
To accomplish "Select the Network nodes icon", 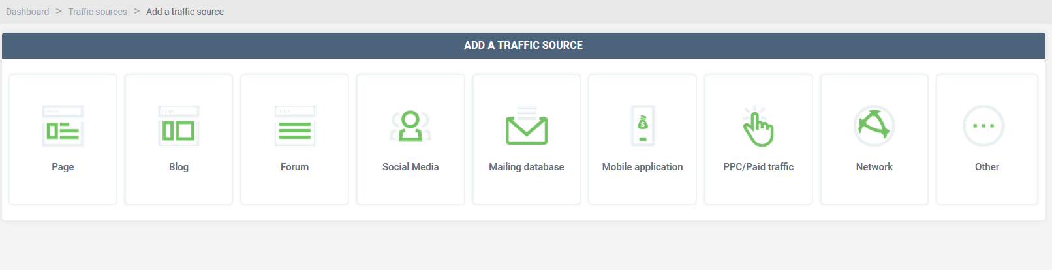I will pos(874,126).
